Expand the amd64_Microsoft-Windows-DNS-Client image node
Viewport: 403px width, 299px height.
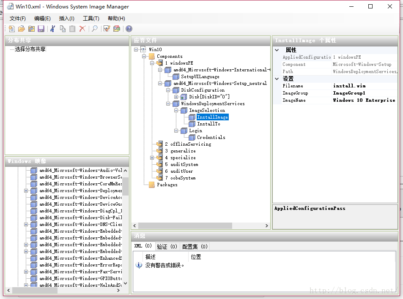pyautogui.click(x=26, y=225)
